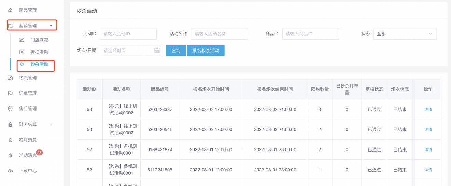Click the 门店满减 icon in sidebar
Image resolution: width=451 pixels, height=186 pixels.
tap(22, 40)
